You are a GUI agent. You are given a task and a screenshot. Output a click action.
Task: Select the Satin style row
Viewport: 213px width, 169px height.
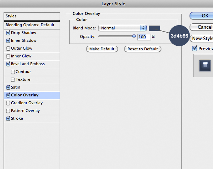[x=16, y=87]
